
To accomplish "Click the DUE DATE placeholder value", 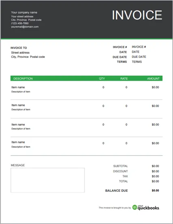I will (x=139, y=57).
